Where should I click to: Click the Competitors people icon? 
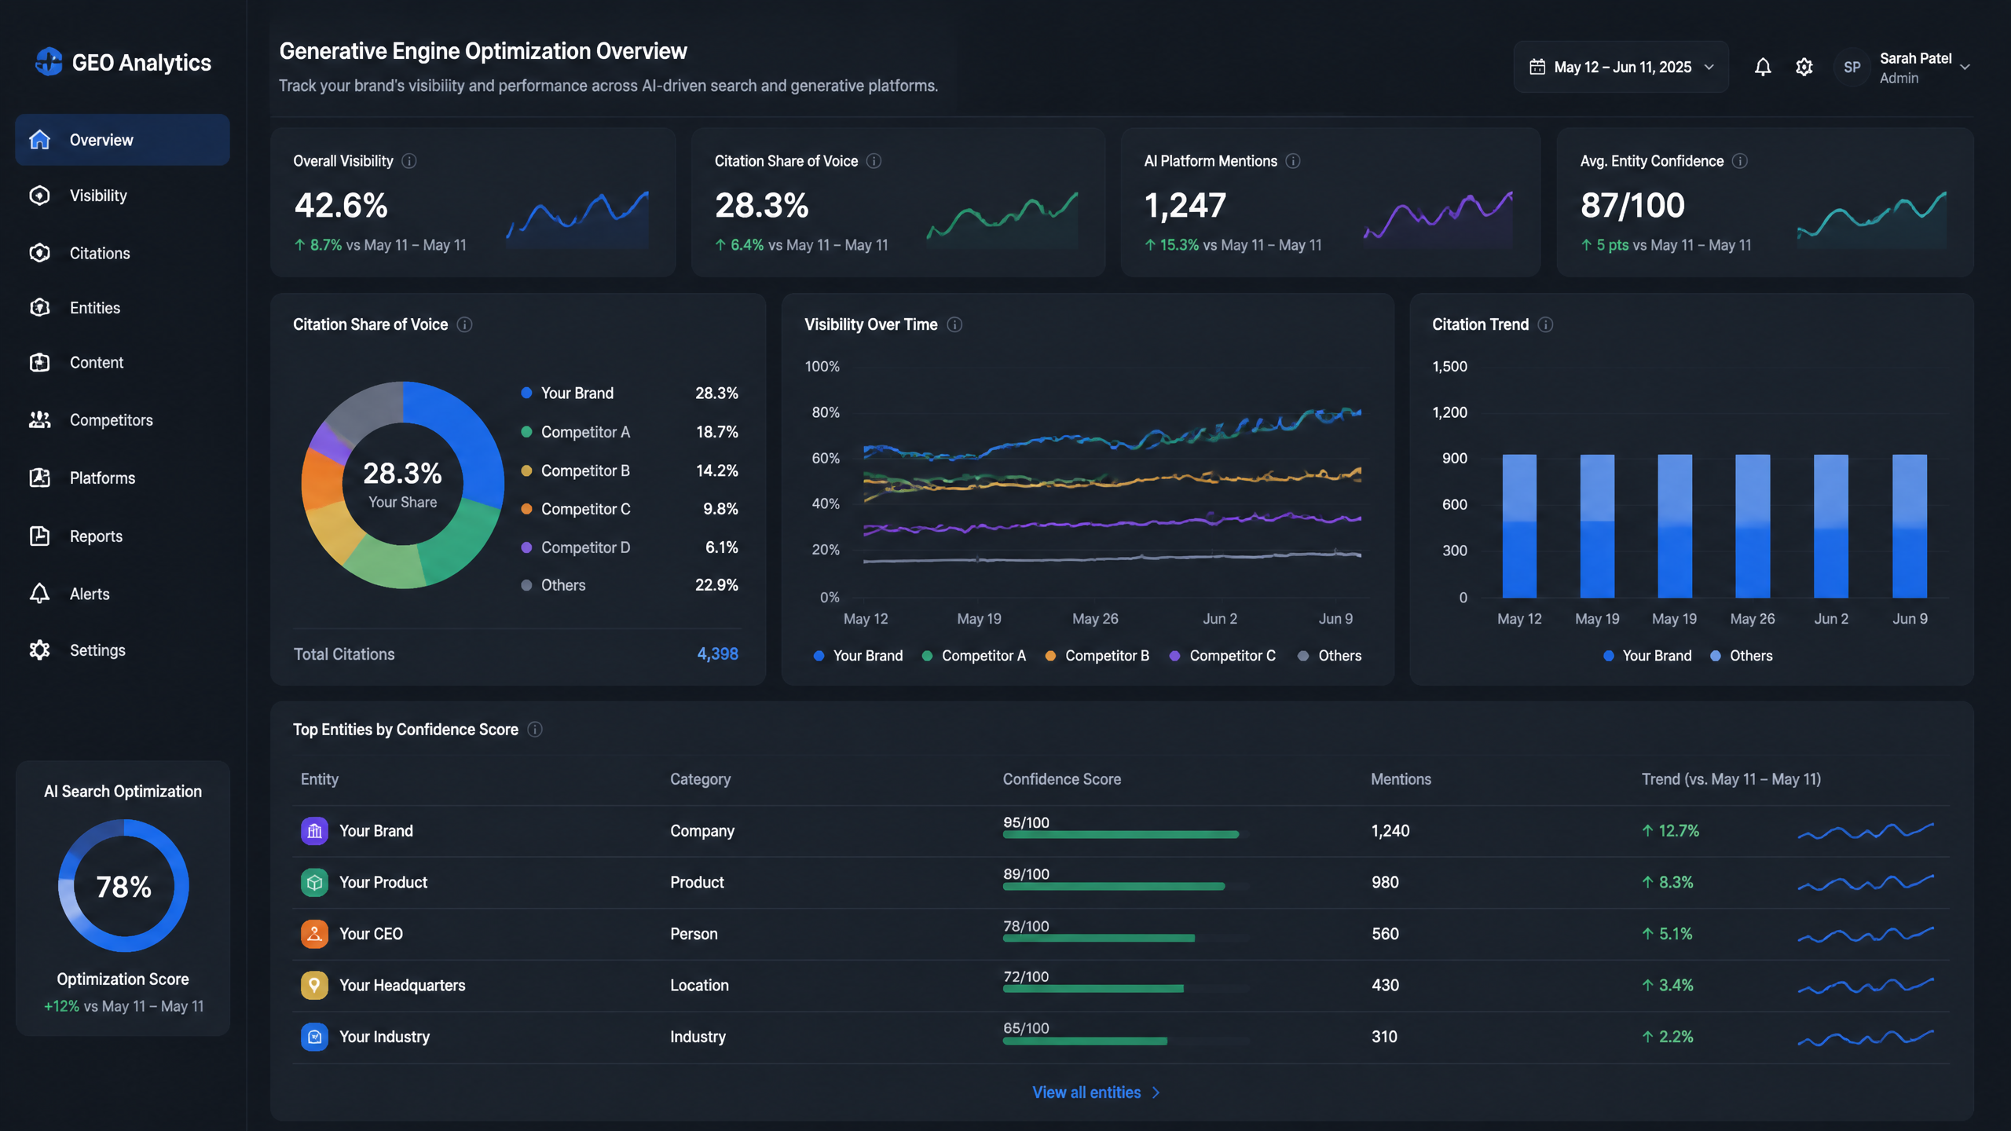tap(40, 420)
